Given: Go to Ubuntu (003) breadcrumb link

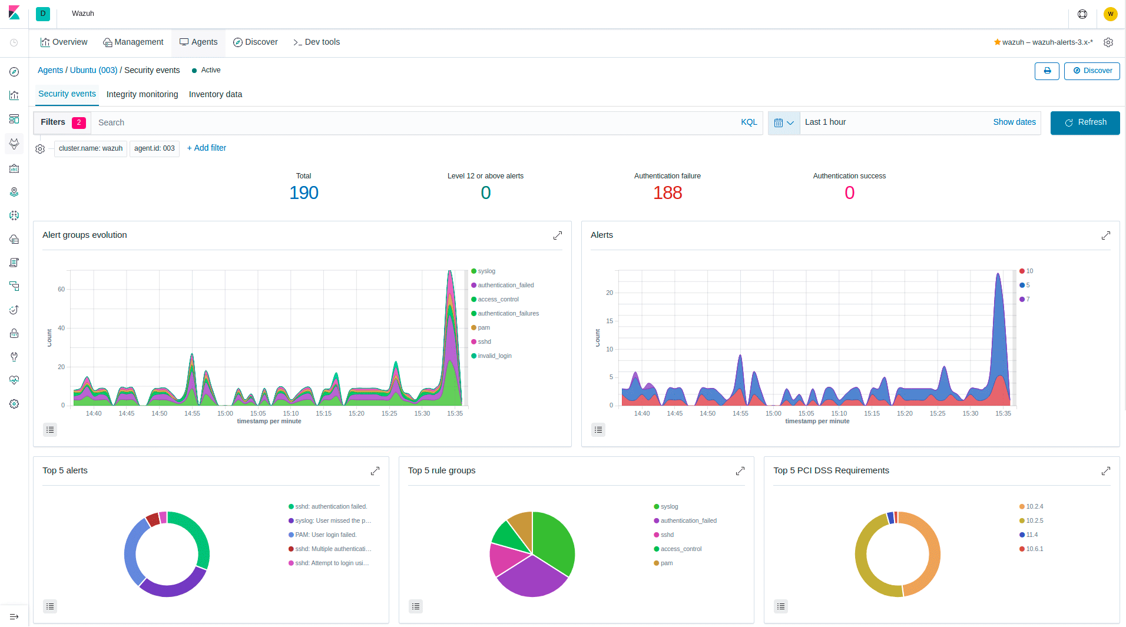Looking at the screenshot, I should click(x=94, y=71).
